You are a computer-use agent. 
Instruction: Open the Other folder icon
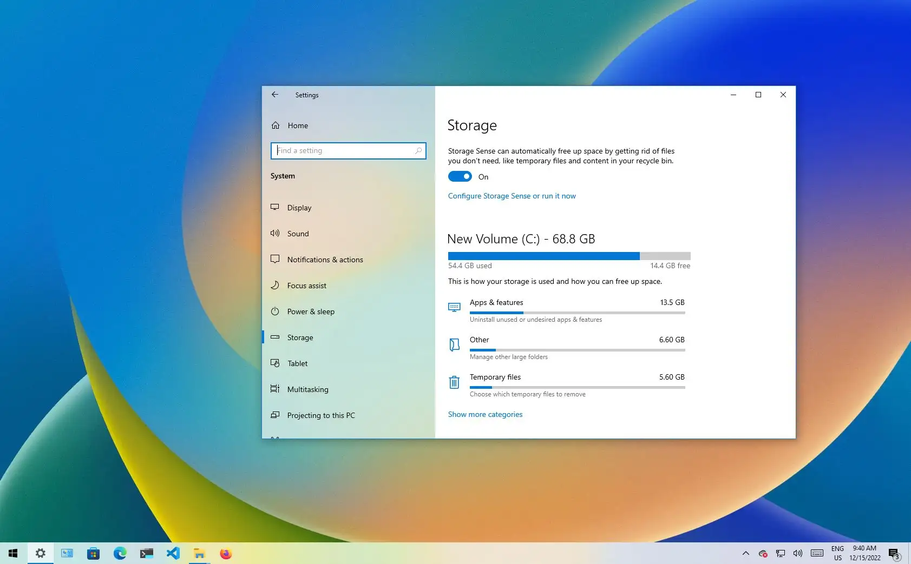tap(454, 345)
